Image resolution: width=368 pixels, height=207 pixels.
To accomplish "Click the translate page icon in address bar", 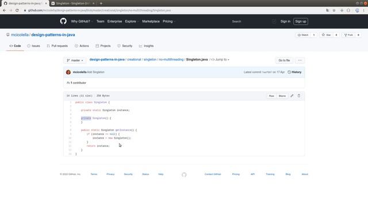I will coord(327,10).
